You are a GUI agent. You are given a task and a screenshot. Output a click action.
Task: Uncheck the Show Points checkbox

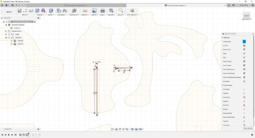(x=244, y=65)
